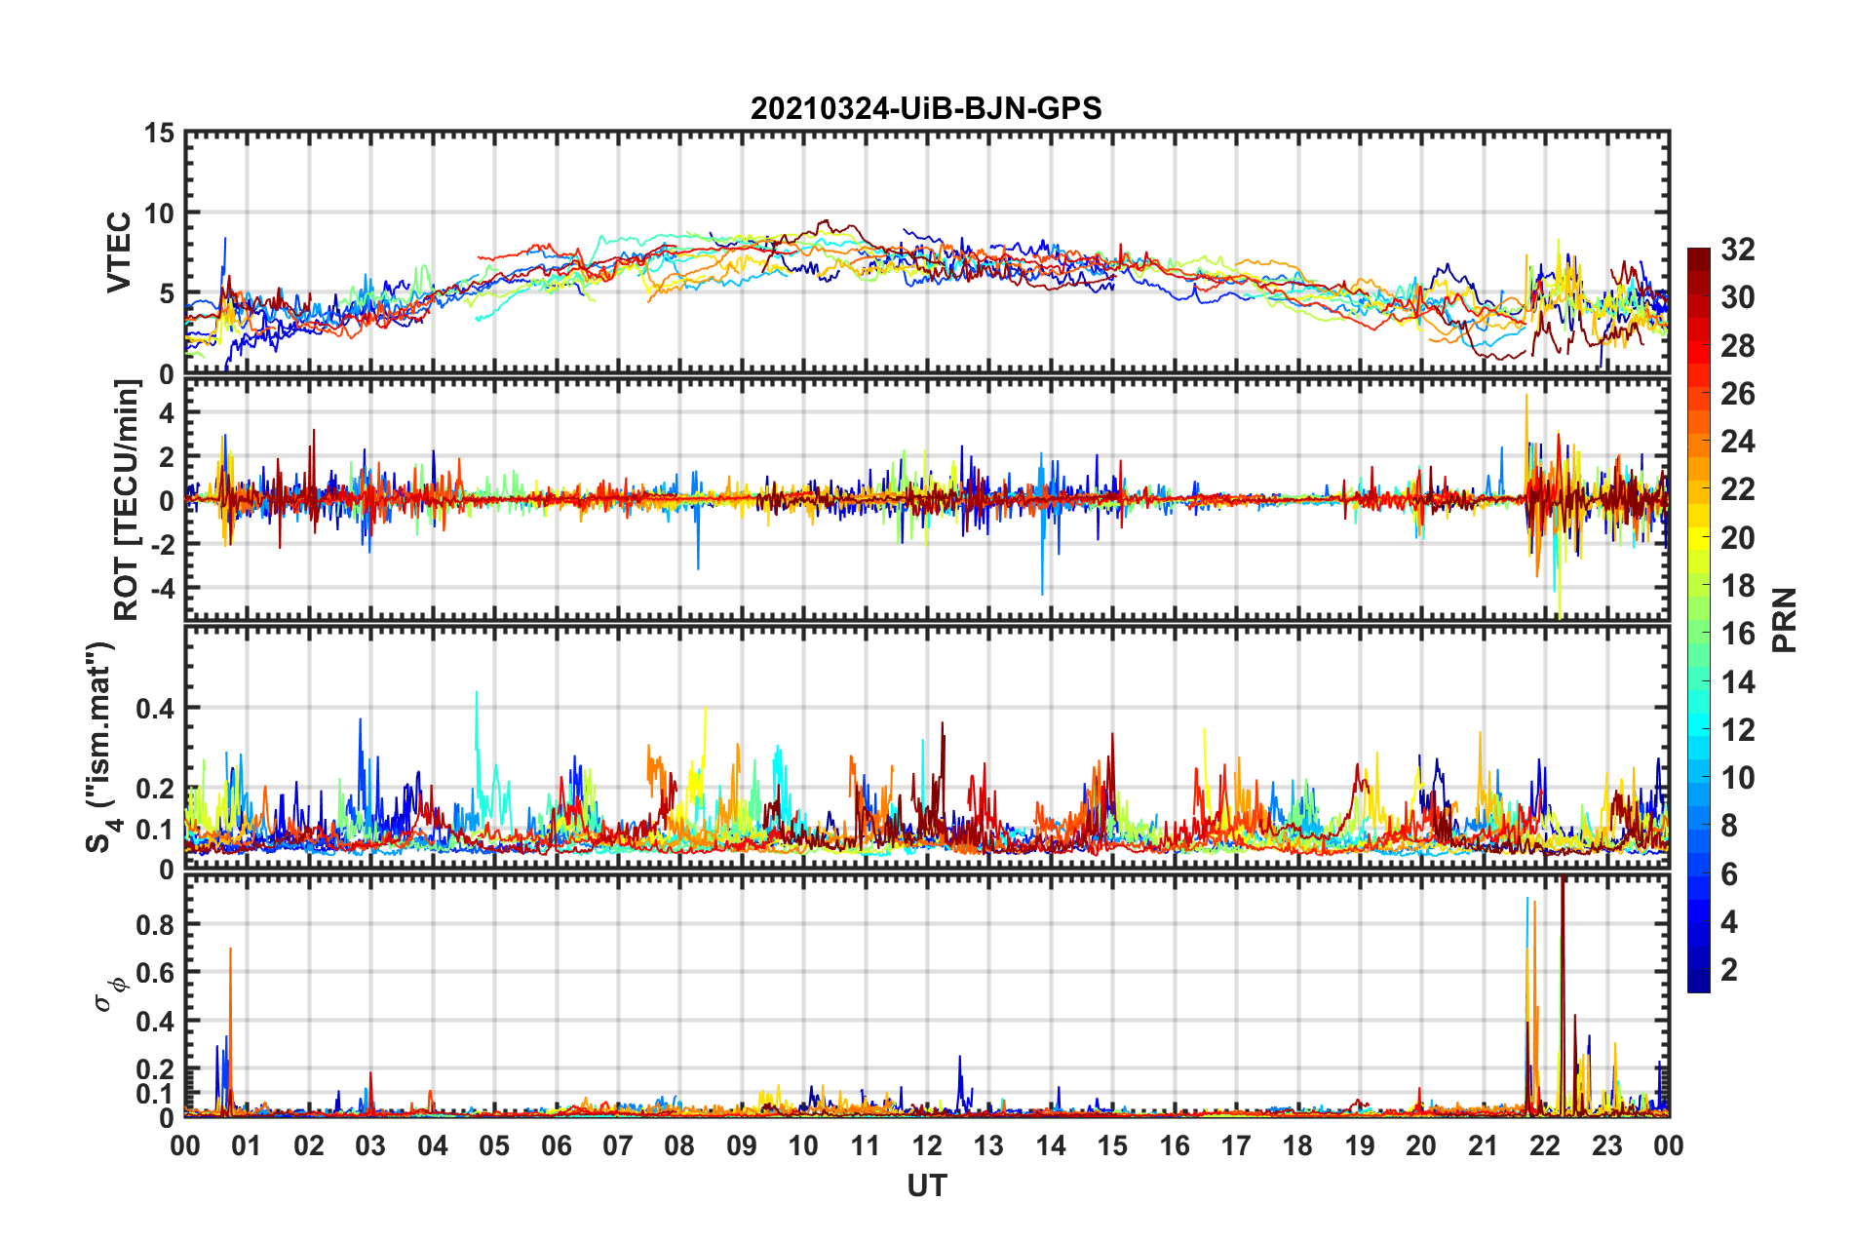Click x-axis hour tick 03
The image size is (1854, 1240).
coord(370,1146)
